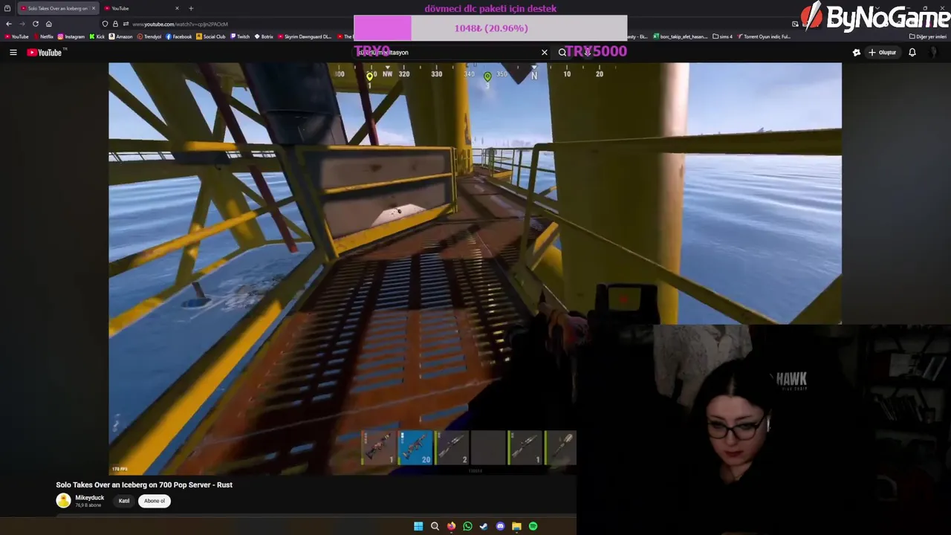
Task: Click the 'Oluştur' create button
Action: point(882,52)
